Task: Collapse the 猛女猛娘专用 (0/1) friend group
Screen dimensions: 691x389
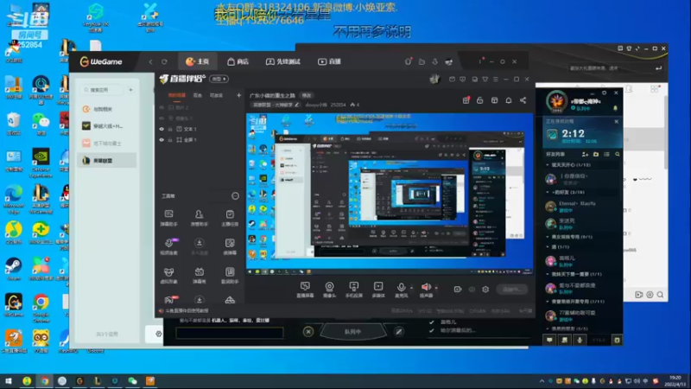Action: click(548, 237)
